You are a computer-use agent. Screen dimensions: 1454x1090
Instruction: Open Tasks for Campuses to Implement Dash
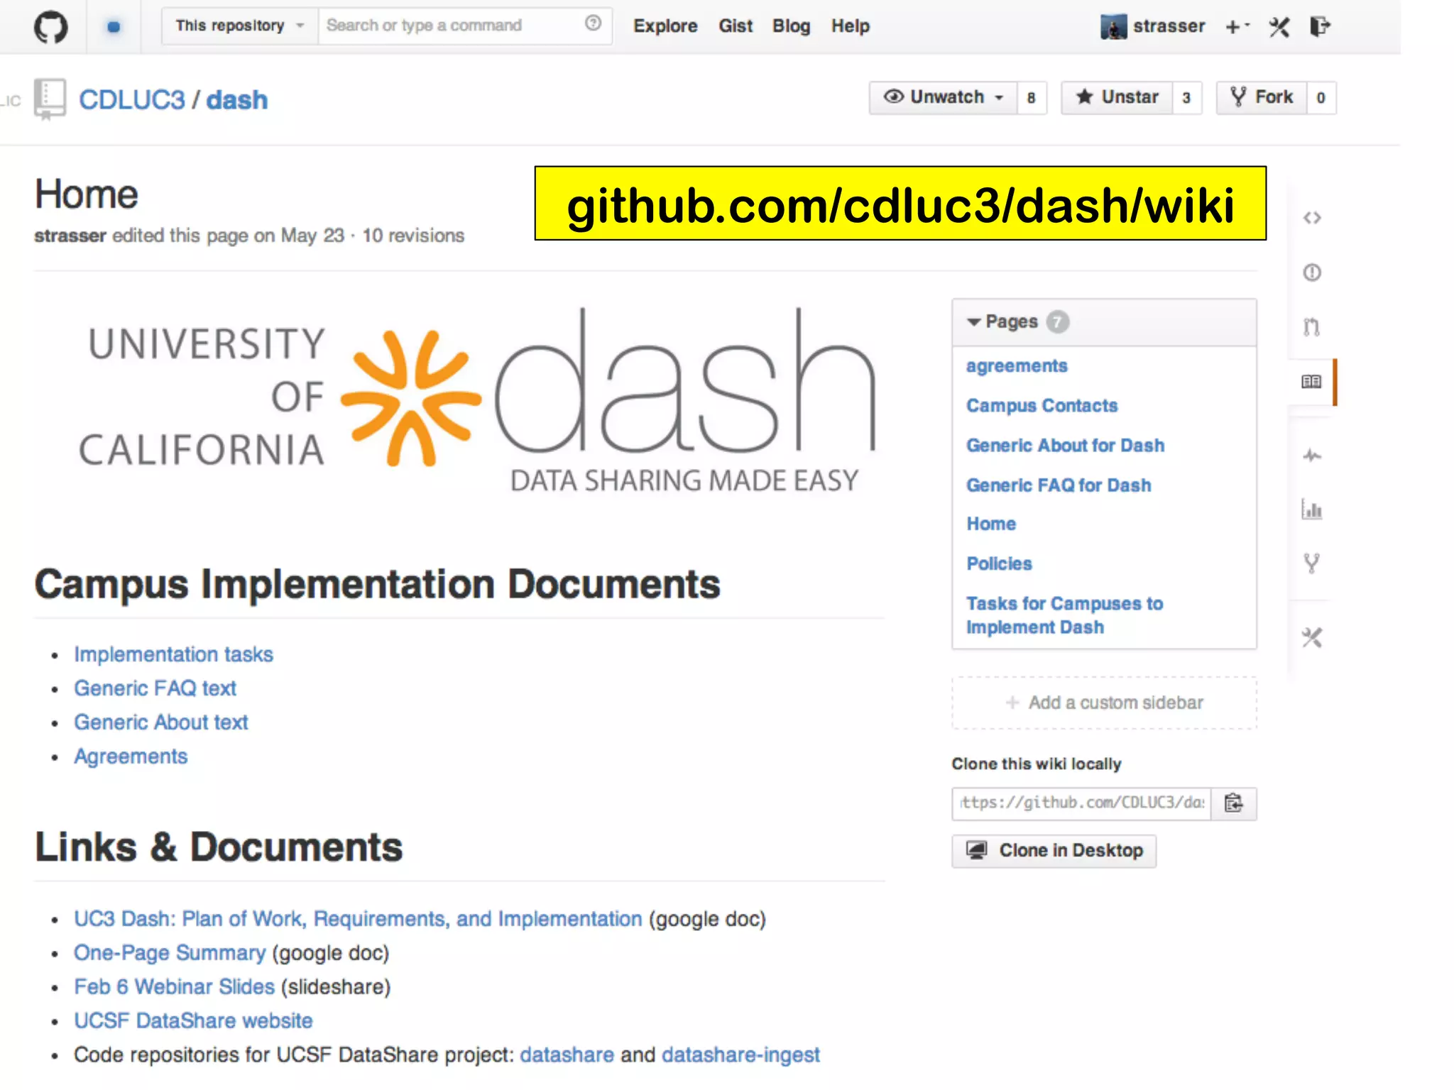pyautogui.click(x=1064, y=615)
